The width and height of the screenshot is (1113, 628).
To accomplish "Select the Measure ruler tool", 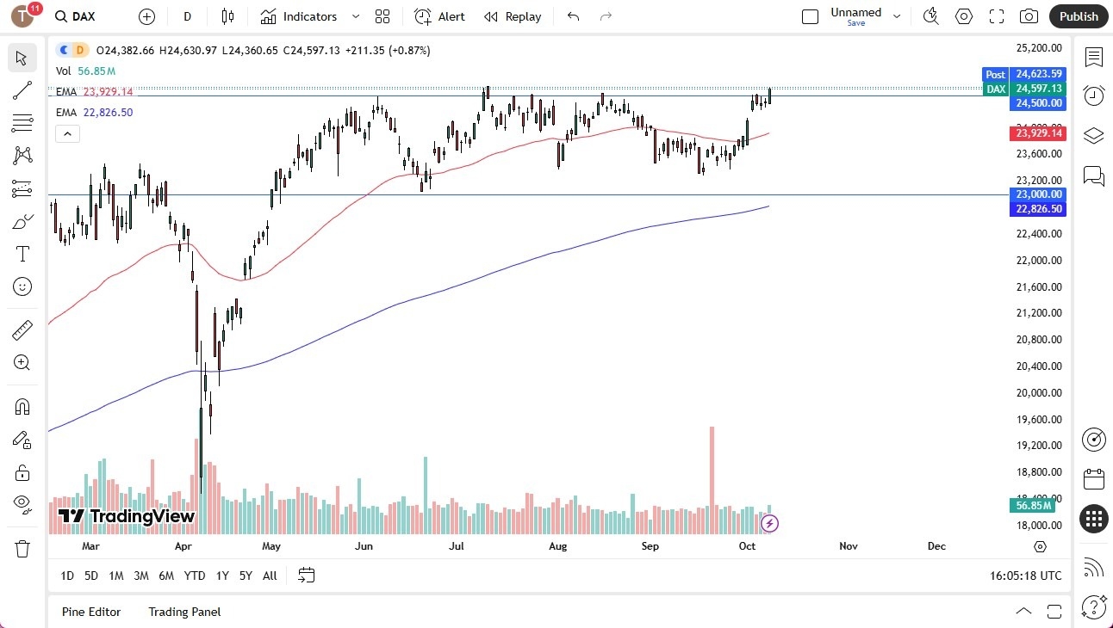I will pos(22,329).
